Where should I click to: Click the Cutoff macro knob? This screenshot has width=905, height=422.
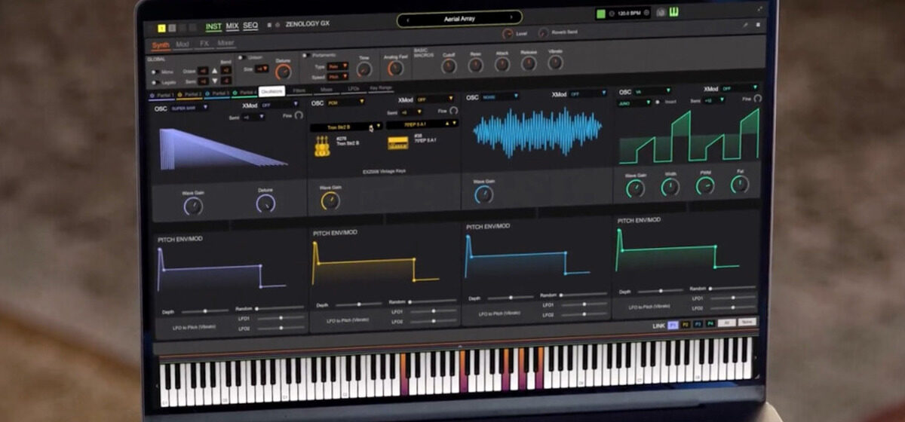point(449,66)
